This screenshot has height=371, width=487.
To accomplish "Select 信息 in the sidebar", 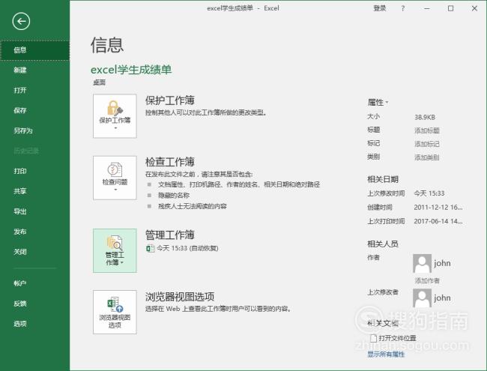I will (x=34, y=50).
